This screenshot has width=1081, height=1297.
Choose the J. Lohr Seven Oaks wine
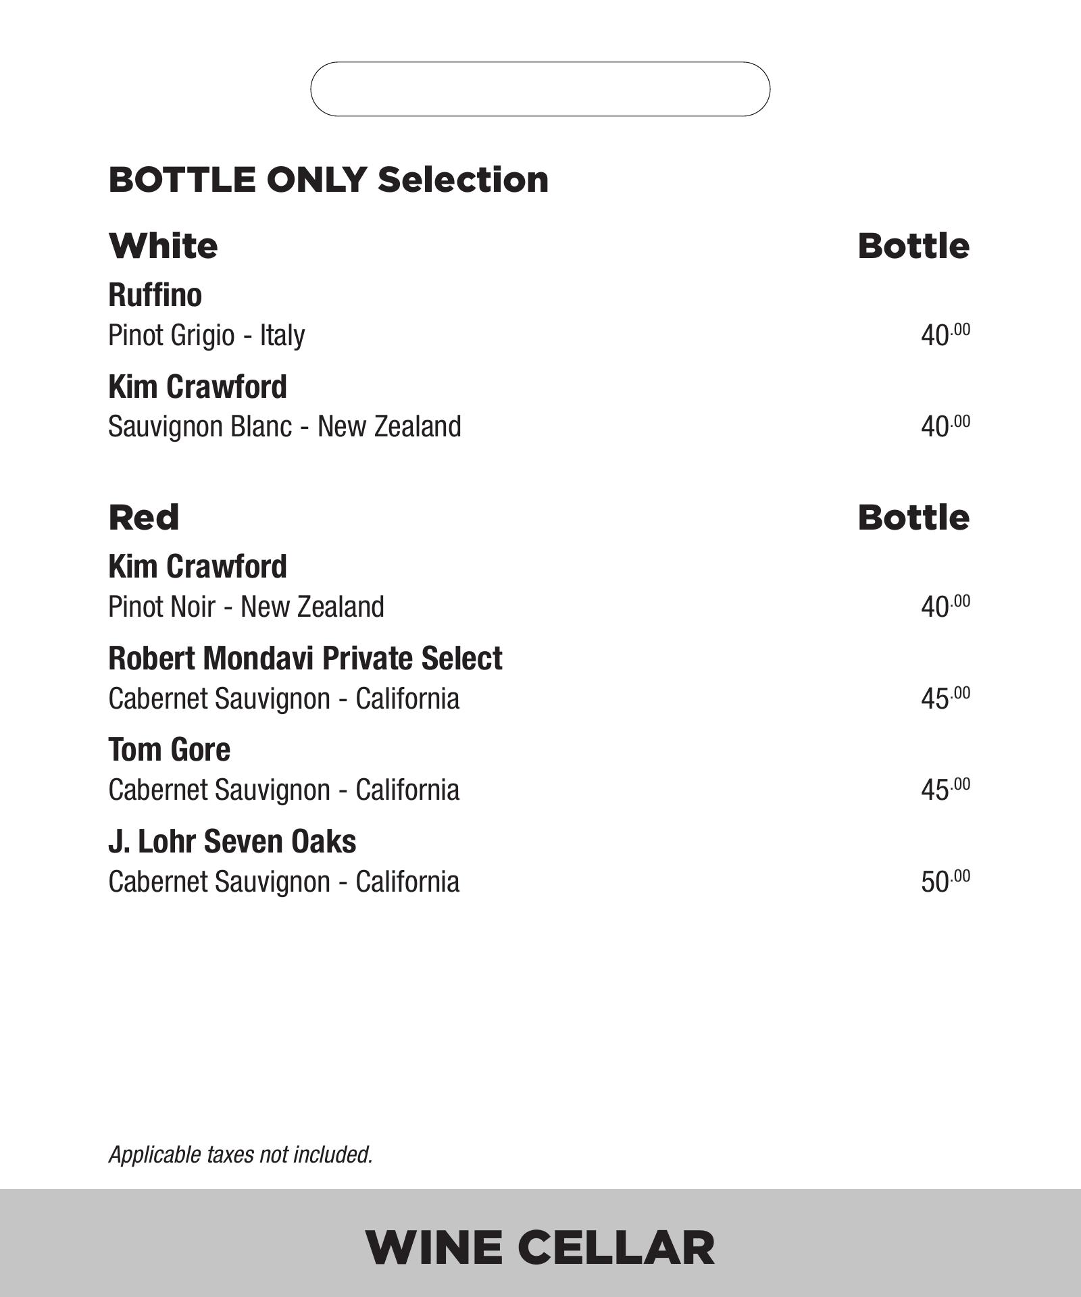(x=232, y=842)
